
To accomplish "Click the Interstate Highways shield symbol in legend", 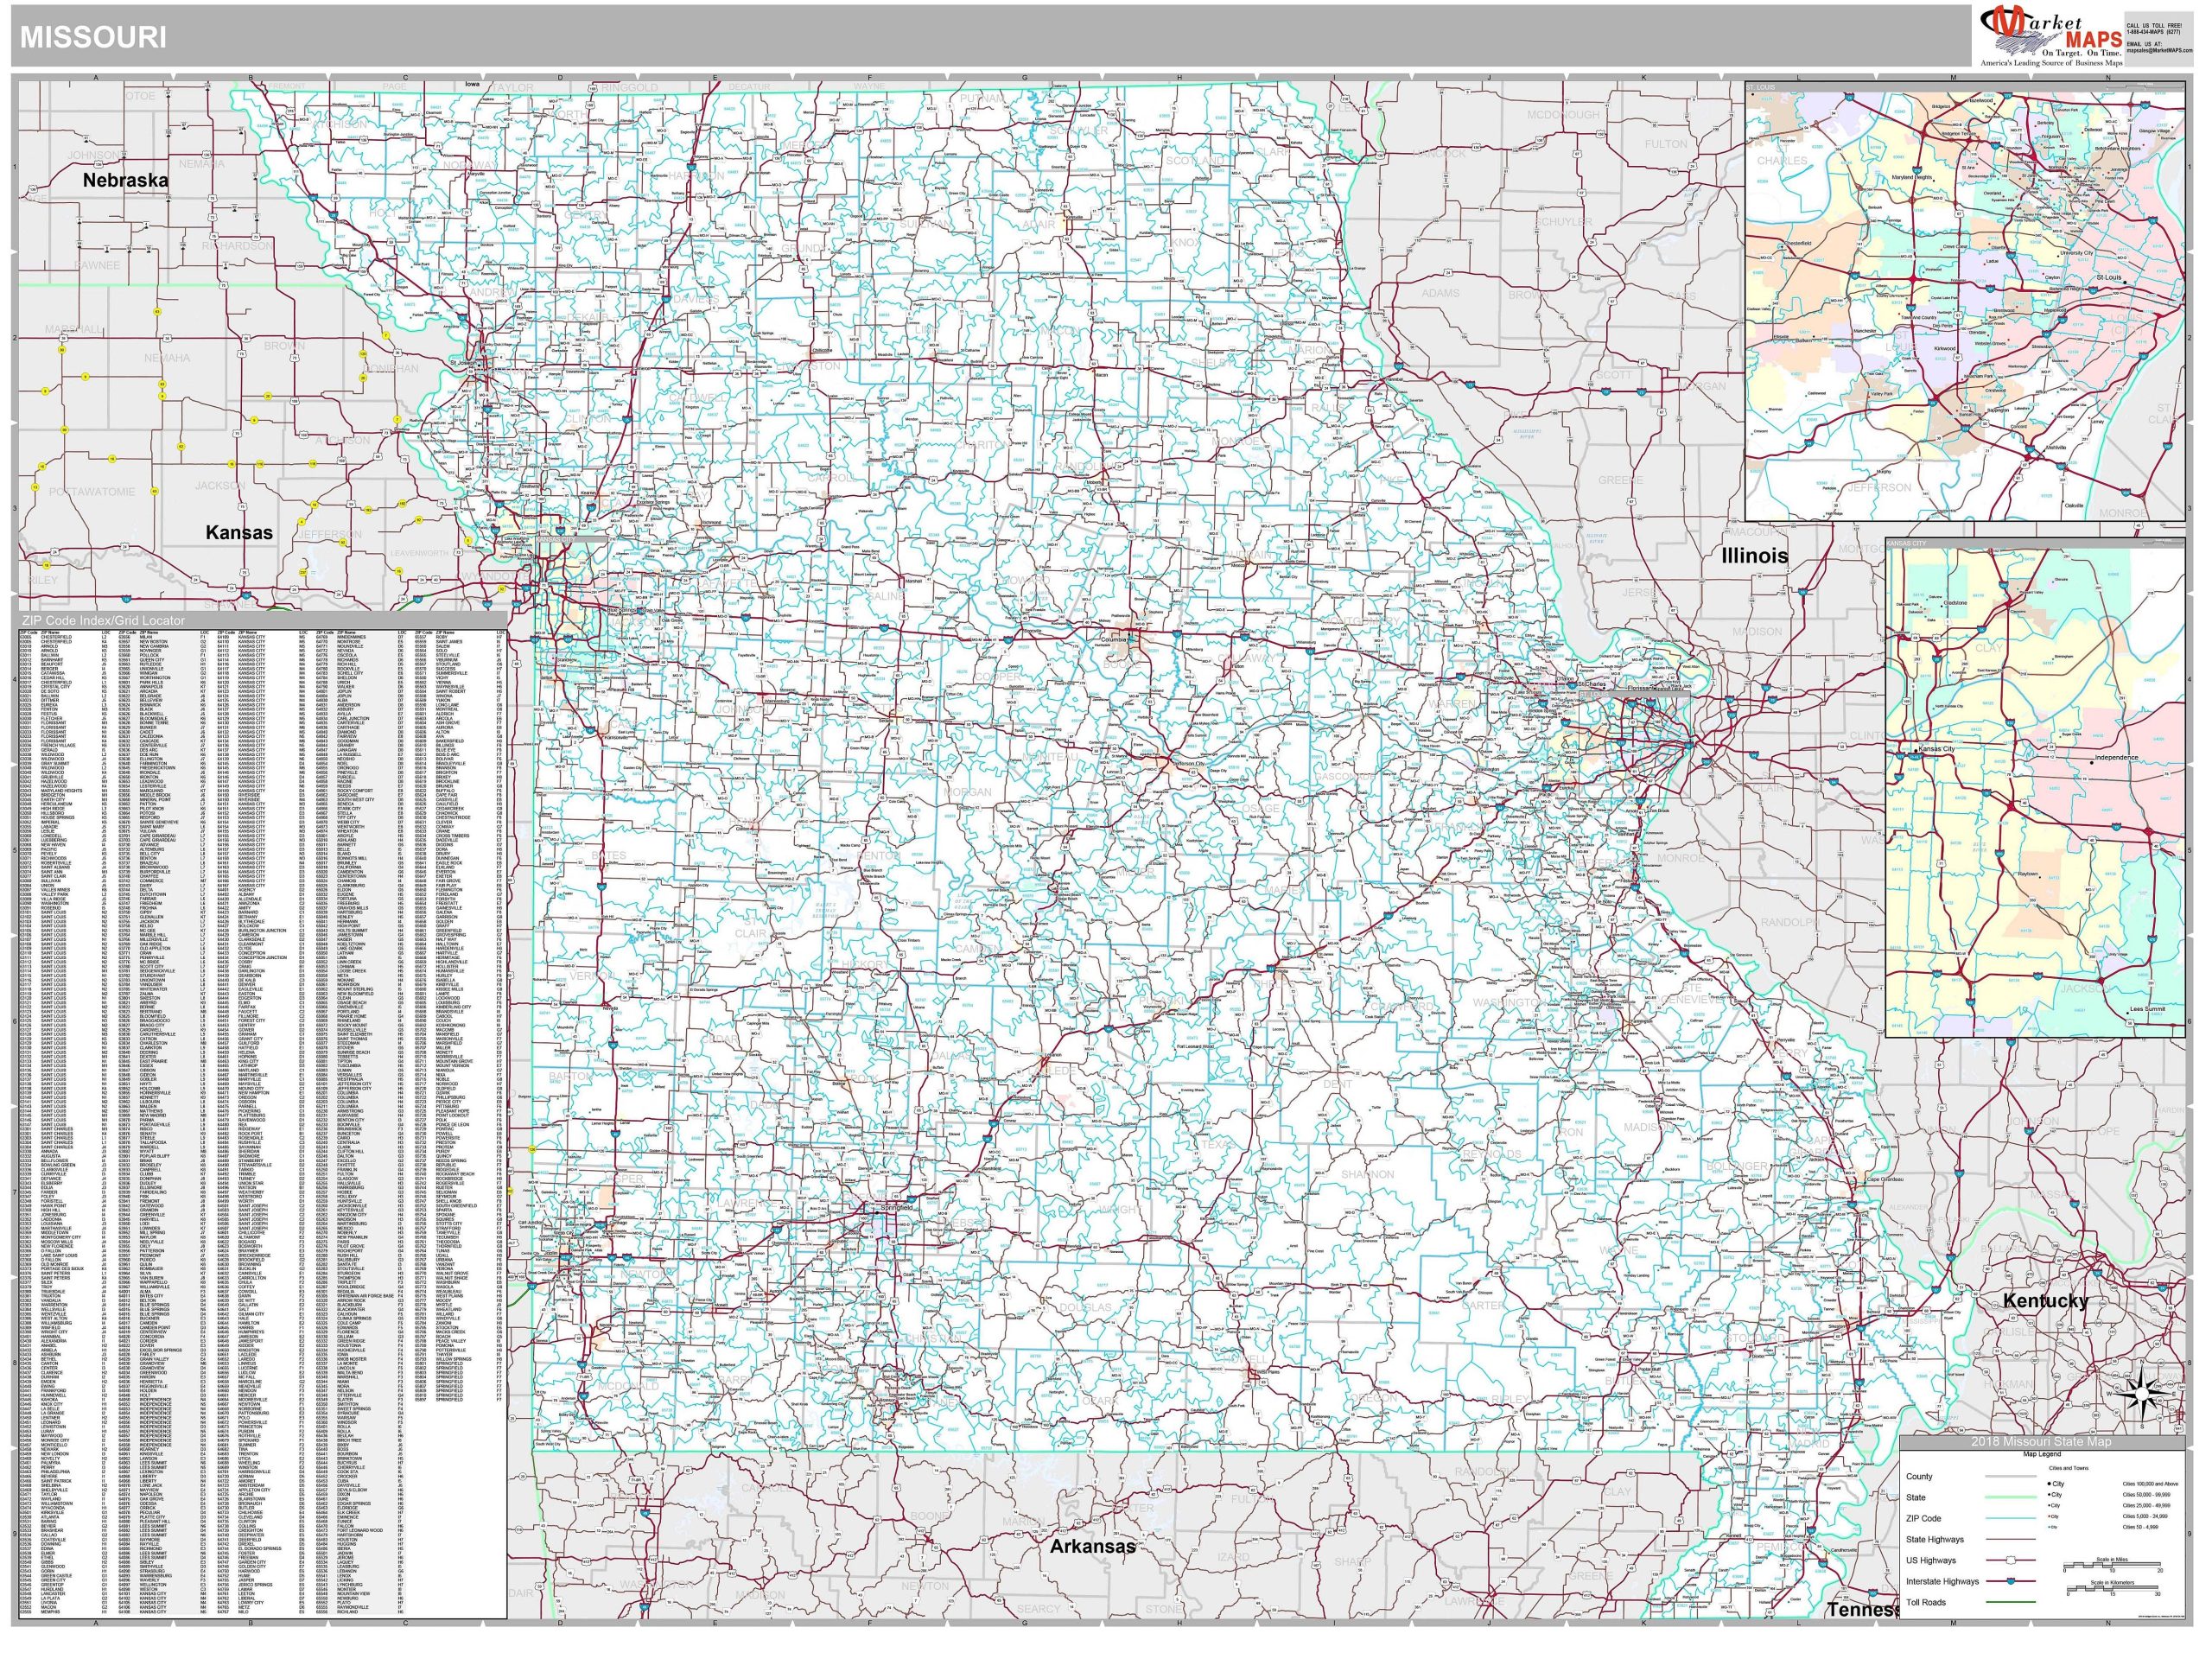I will coord(2011,1582).
